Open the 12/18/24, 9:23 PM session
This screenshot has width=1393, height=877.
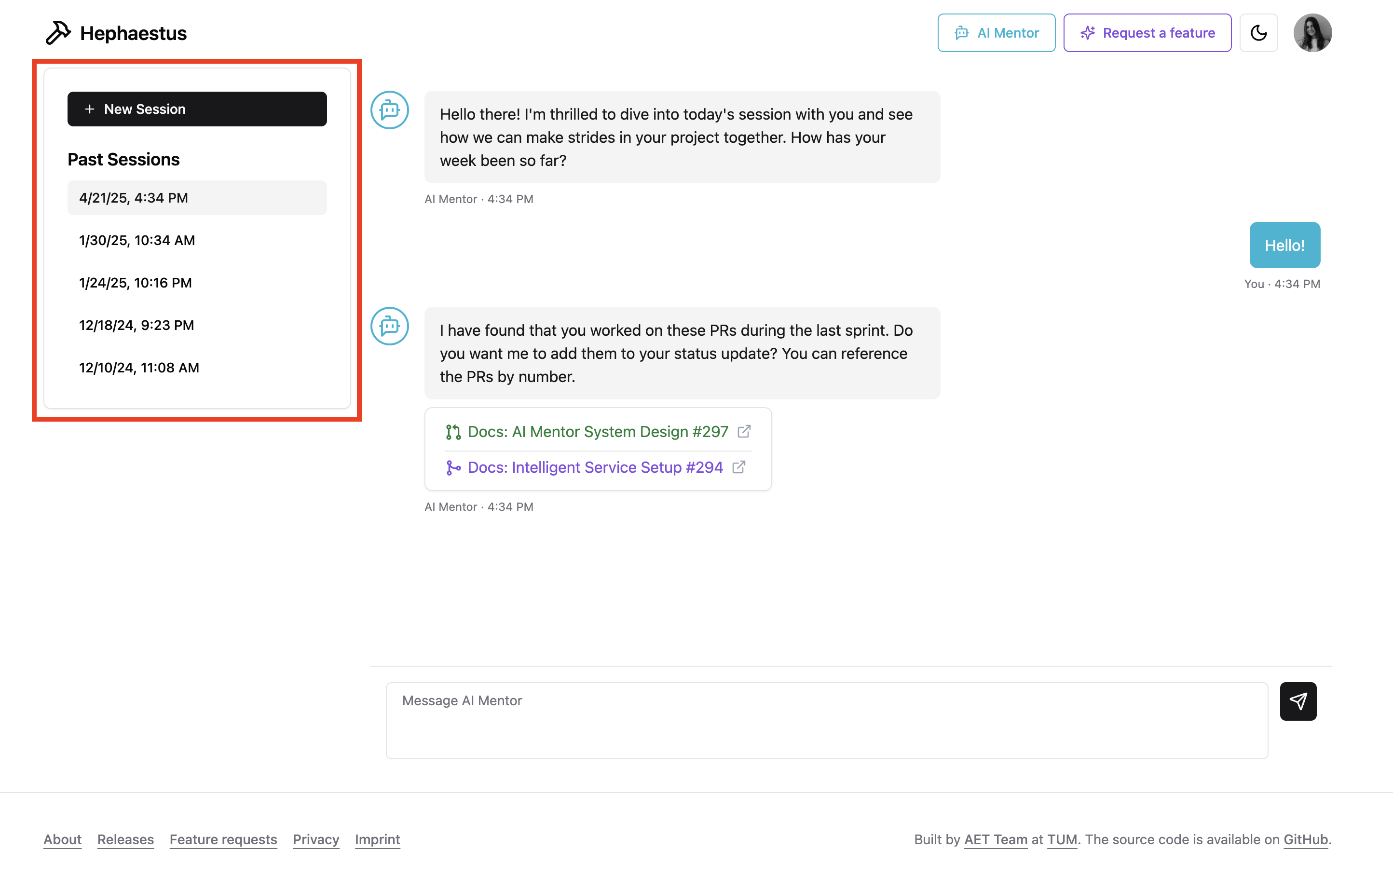pos(137,325)
